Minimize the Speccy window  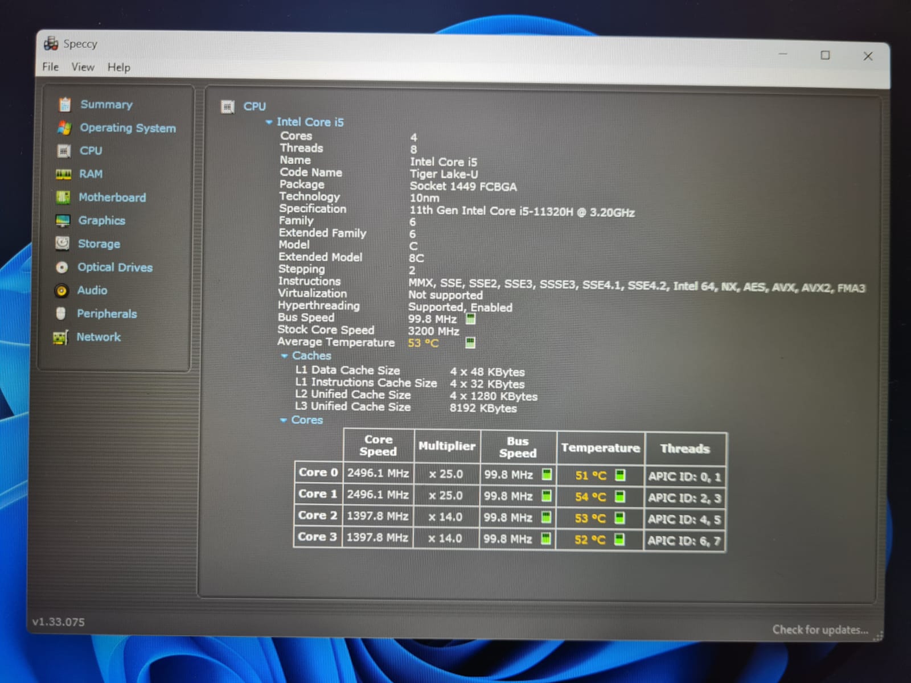pyautogui.click(x=783, y=54)
